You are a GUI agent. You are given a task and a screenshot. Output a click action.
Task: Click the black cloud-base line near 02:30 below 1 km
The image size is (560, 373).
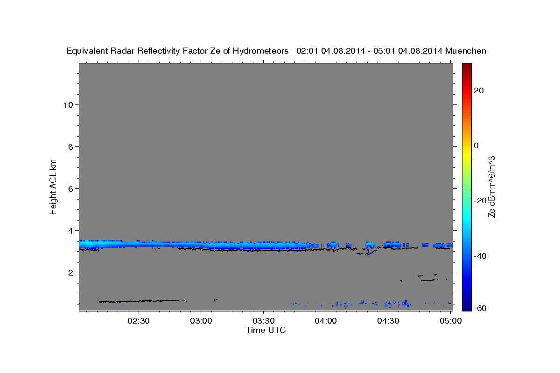tap(139, 301)
